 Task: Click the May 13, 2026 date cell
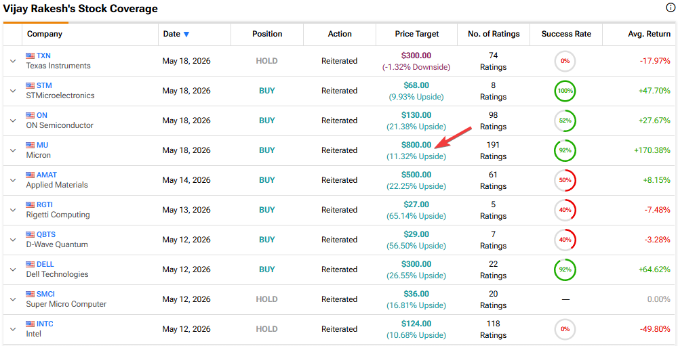(186, 210)
